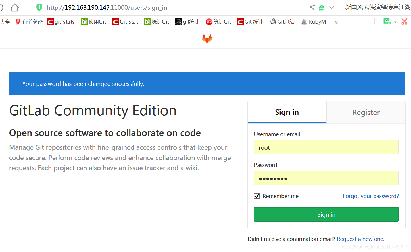
Task: Open the RubyM bookmark
Action: [314, 22]
